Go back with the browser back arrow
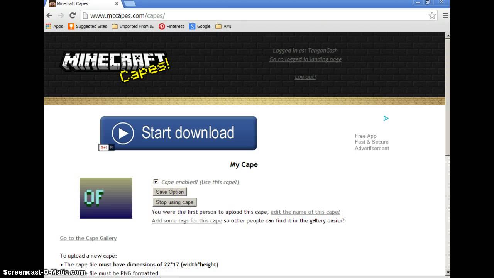The width and height of the screenshot is (494, 278). 49,15
